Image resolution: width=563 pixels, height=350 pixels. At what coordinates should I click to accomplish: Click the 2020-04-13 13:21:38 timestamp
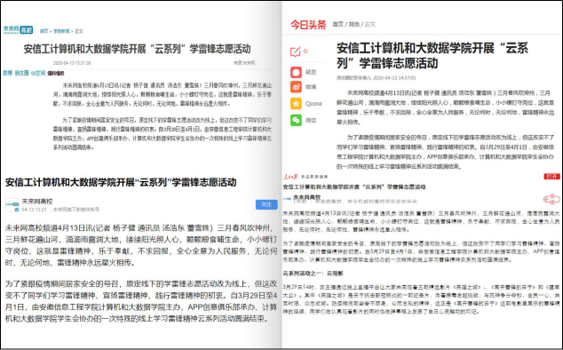pyautogui.click(x=72, y=63)
